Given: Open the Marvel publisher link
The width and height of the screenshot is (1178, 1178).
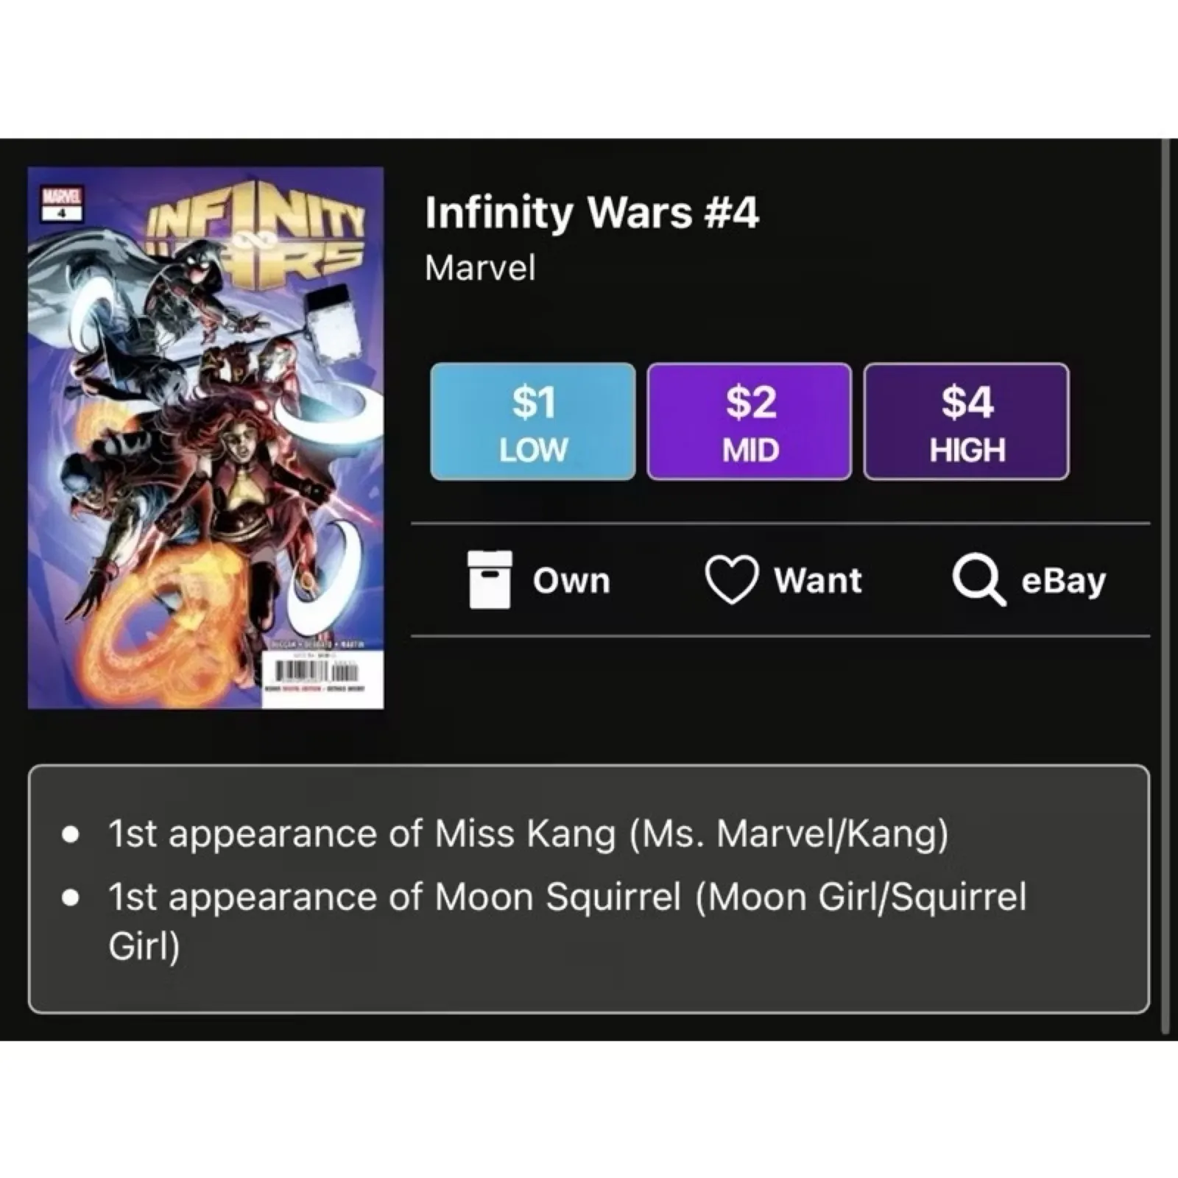Looking at the screenshot, I should coord(480,268).
